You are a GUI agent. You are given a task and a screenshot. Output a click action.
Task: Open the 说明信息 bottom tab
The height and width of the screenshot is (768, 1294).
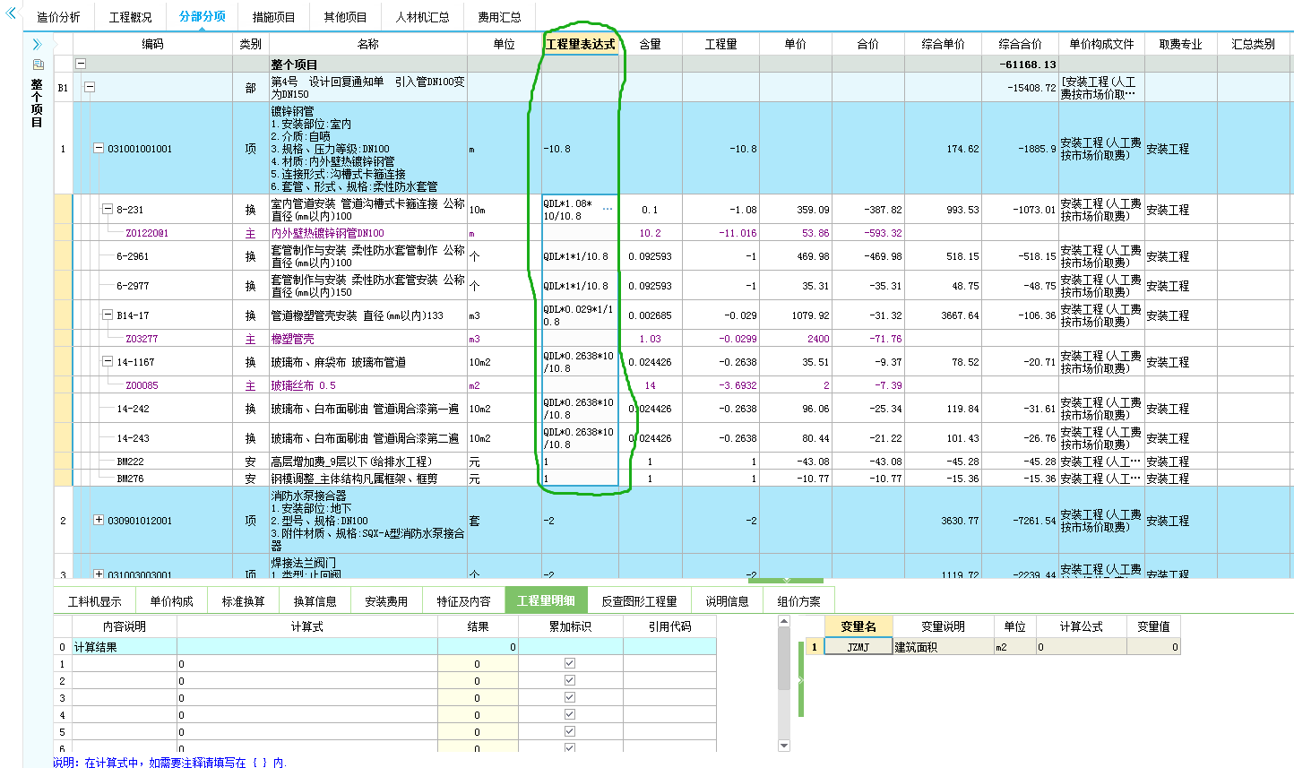[727, 601]
